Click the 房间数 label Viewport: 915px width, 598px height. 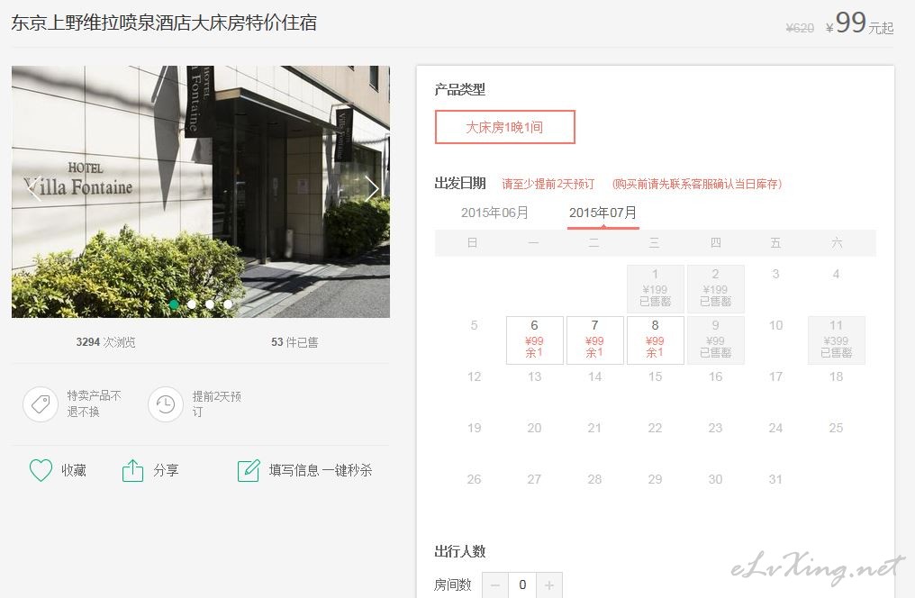coord(453,584)
